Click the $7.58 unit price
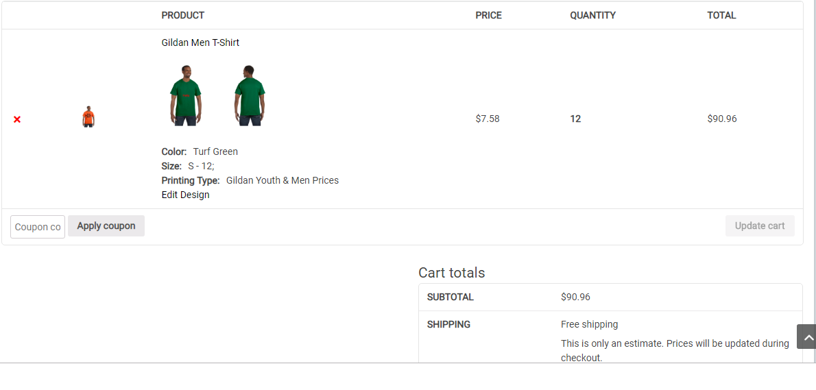Viewport: 816px width, 390px height. coord(488,119)
